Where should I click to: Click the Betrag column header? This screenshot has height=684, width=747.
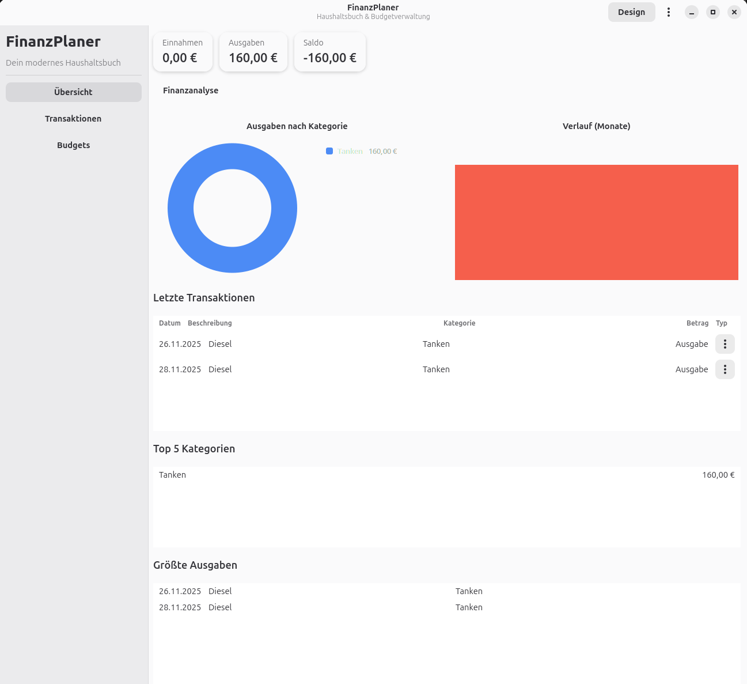[x=697, y=323]
